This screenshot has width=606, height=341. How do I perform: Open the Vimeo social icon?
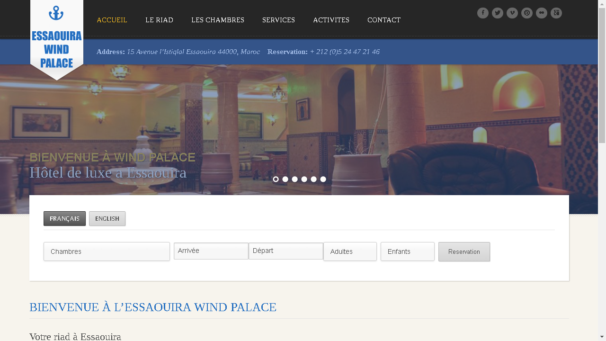point(512,13)
